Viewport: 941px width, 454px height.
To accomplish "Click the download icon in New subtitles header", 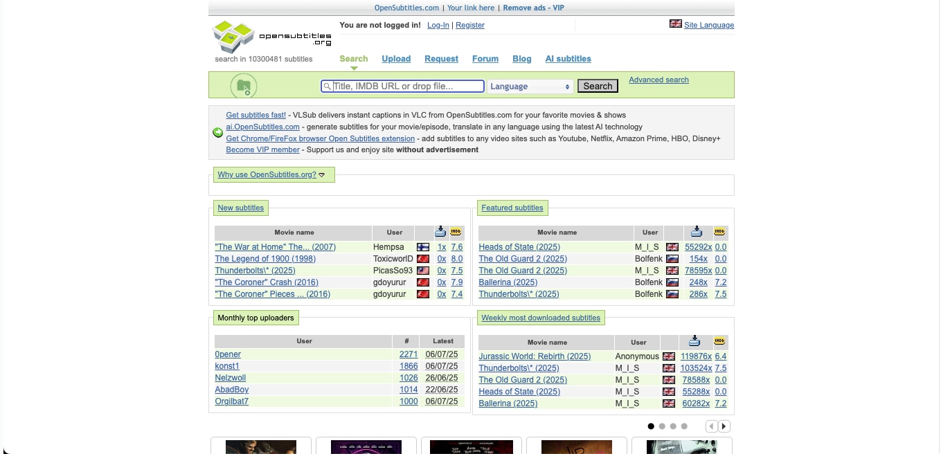I will point(440,232).
